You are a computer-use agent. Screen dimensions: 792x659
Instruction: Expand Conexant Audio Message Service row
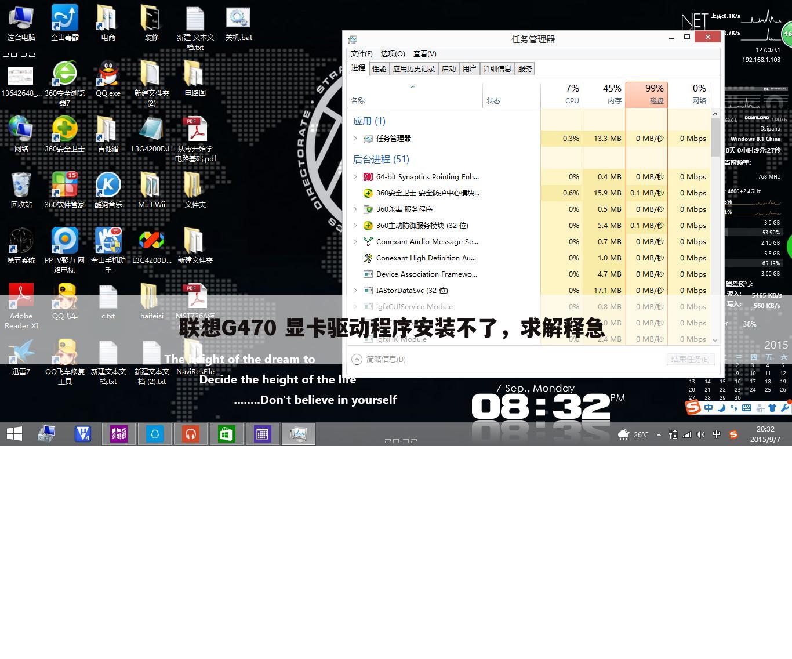(x=355, y=242)
